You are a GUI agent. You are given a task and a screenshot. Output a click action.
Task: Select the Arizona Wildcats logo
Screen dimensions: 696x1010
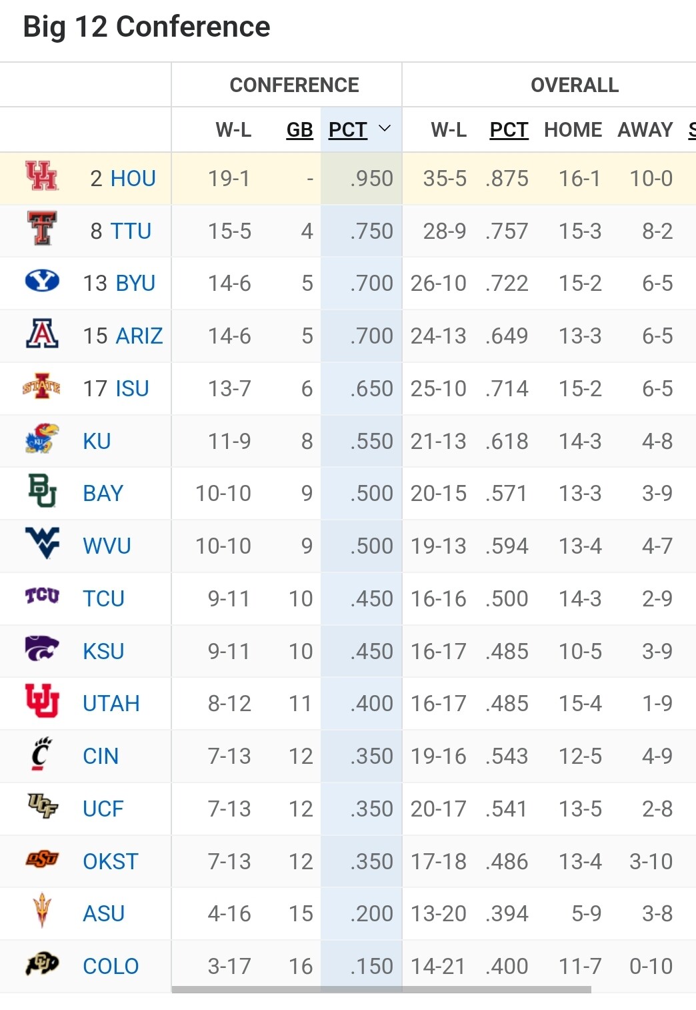(42, 334)
